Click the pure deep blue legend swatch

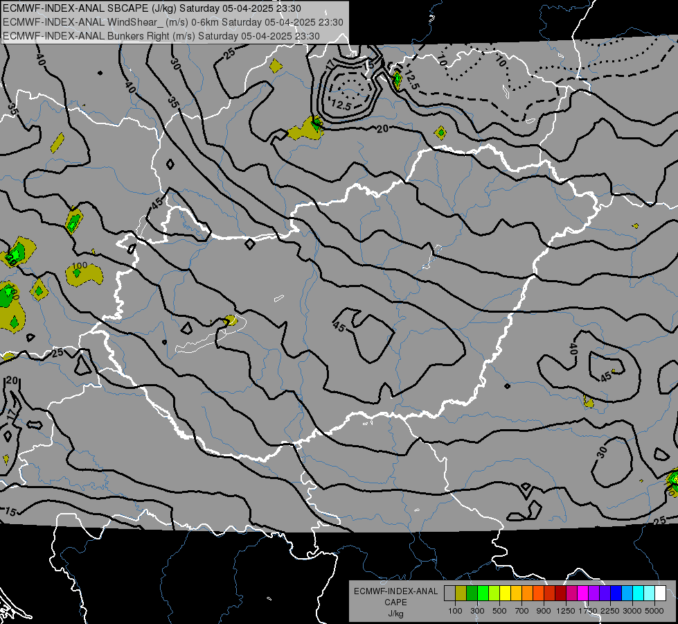(616, 593)
